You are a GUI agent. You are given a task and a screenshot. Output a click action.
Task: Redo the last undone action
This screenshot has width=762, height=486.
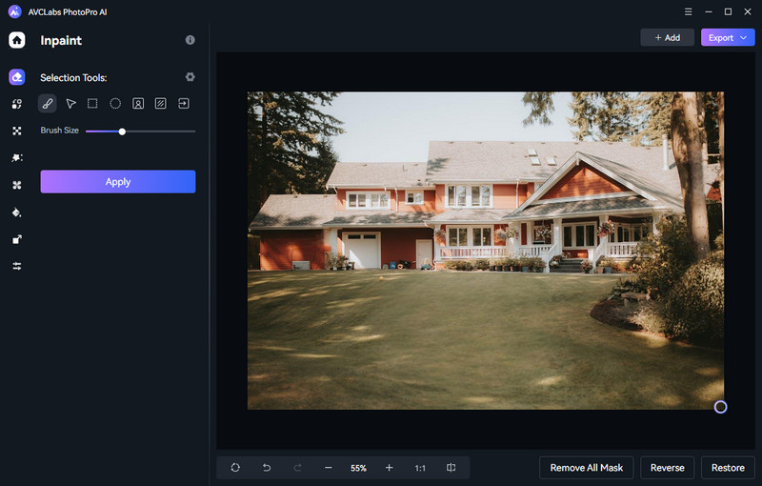pyautogui.click(x=297, y=468)
